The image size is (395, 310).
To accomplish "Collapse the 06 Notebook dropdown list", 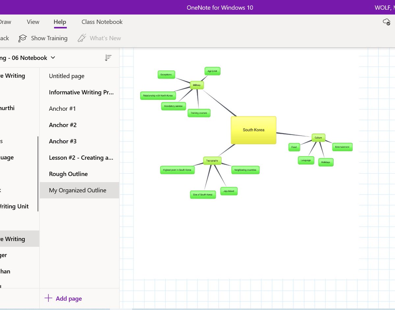I will 53,58.
